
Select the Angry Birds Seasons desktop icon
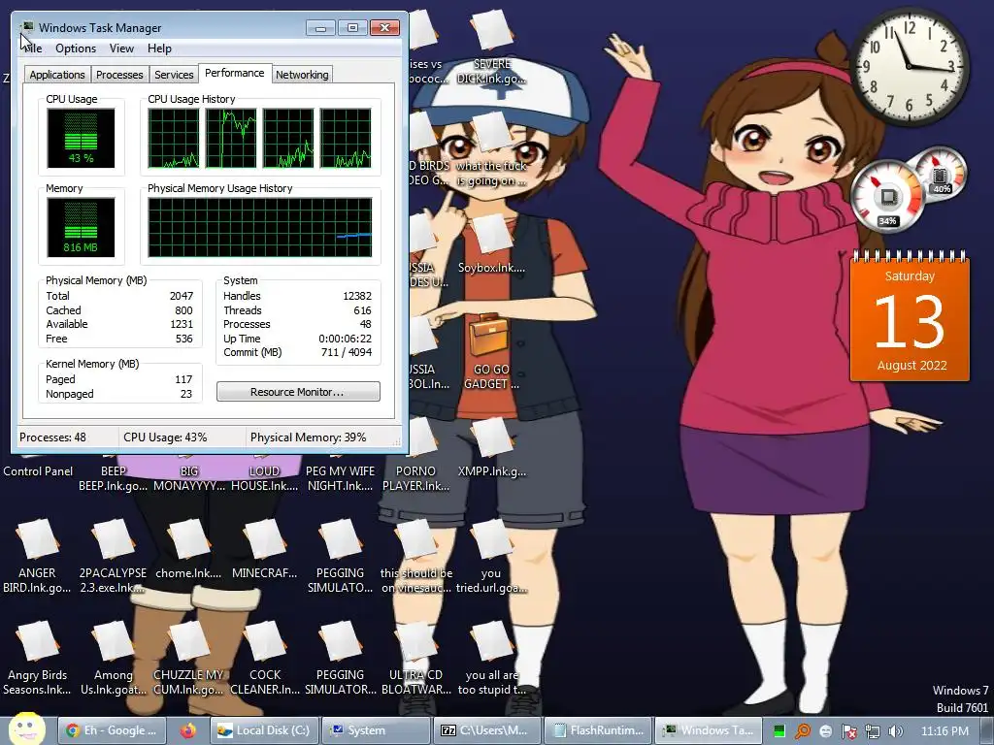pos(37,659)
